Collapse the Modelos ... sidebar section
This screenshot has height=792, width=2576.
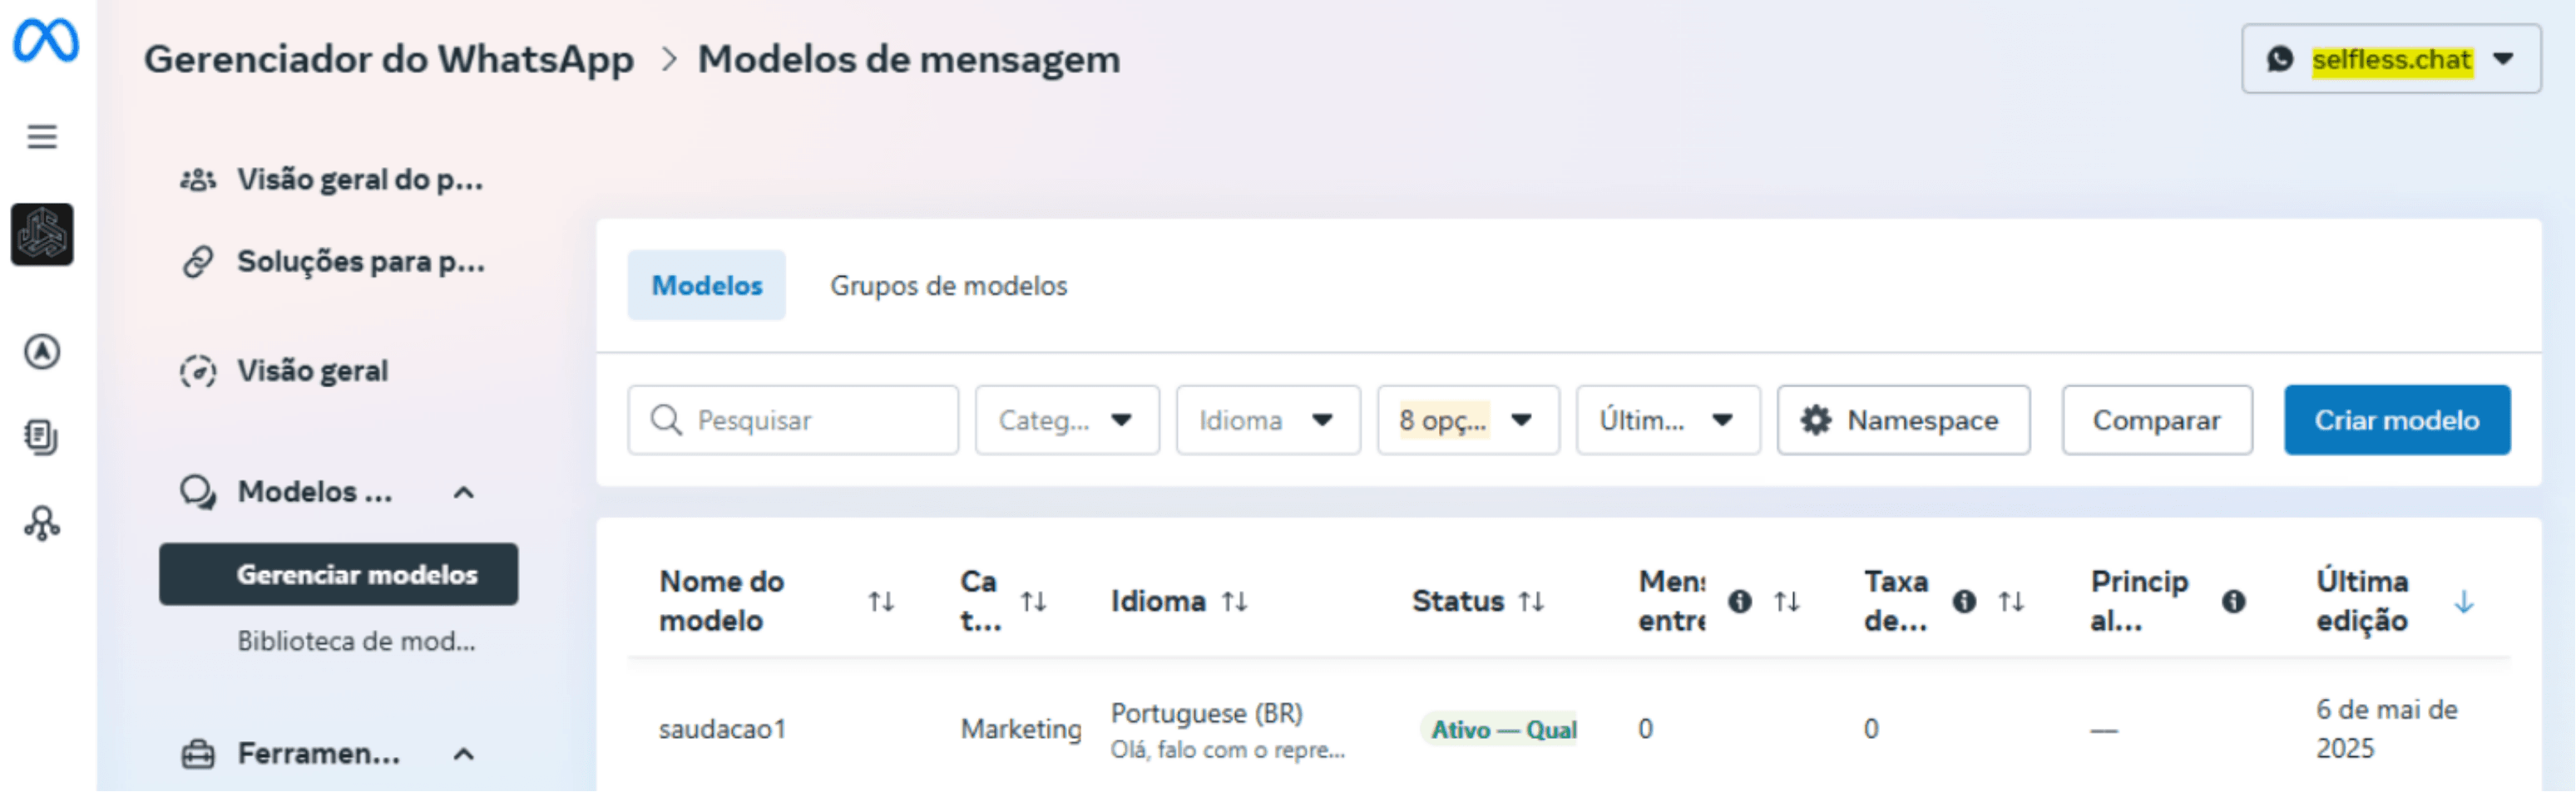(x=464, y=494)
